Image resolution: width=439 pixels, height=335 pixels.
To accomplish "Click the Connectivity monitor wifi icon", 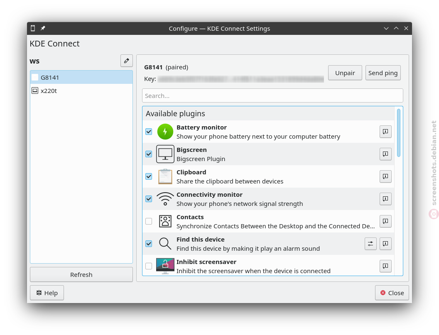I will 165,199.
